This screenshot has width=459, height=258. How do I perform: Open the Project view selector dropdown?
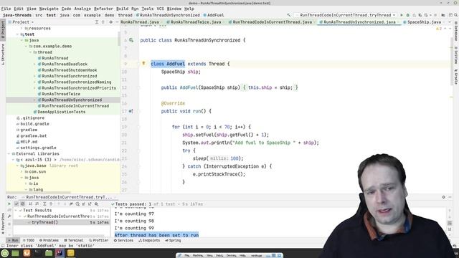click(21, 22)
